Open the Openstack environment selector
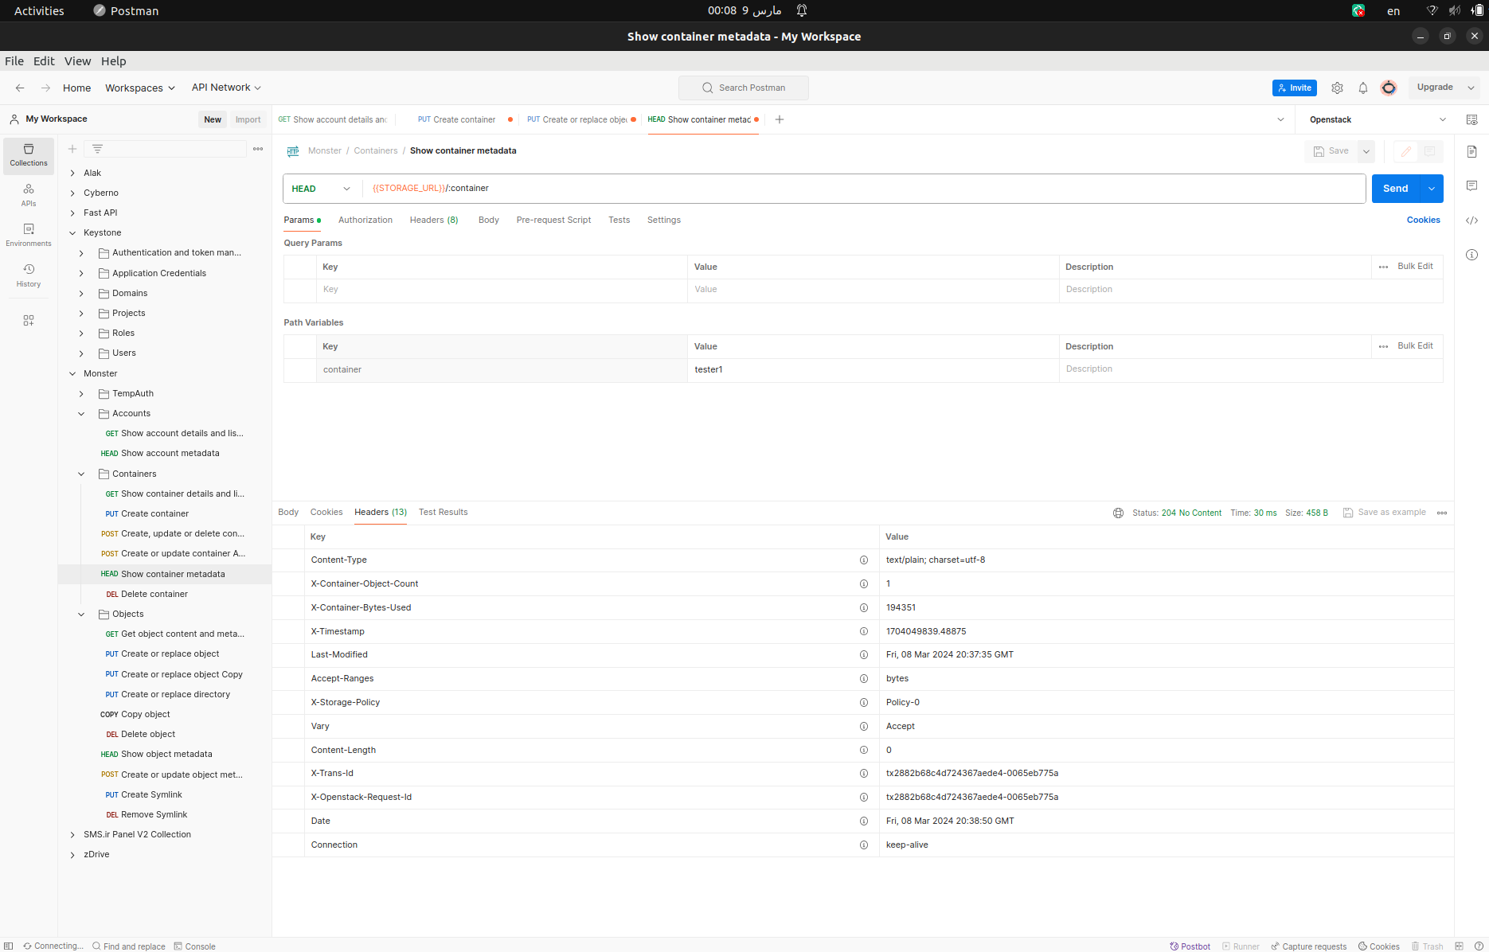 click(x=1378, y=119)
